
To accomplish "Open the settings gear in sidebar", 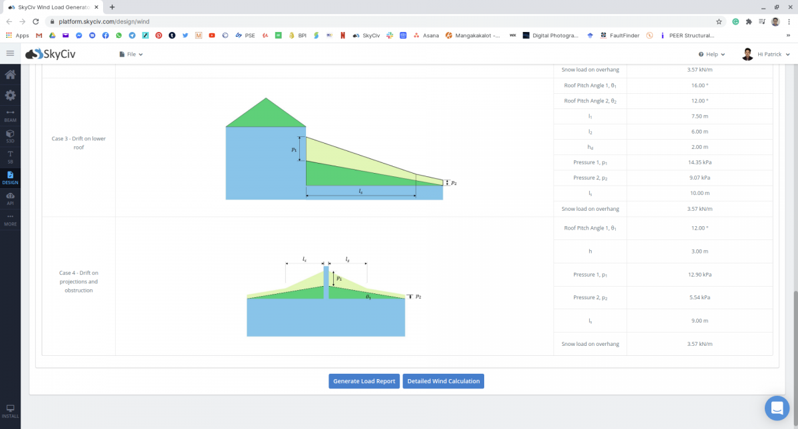I will click(10, 95).
